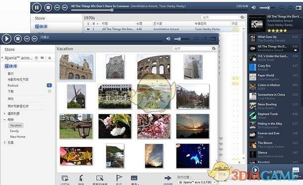Viewport: 303px width, 185px height.
Task: Open Podcast in the library list
Action: [13, 86]
